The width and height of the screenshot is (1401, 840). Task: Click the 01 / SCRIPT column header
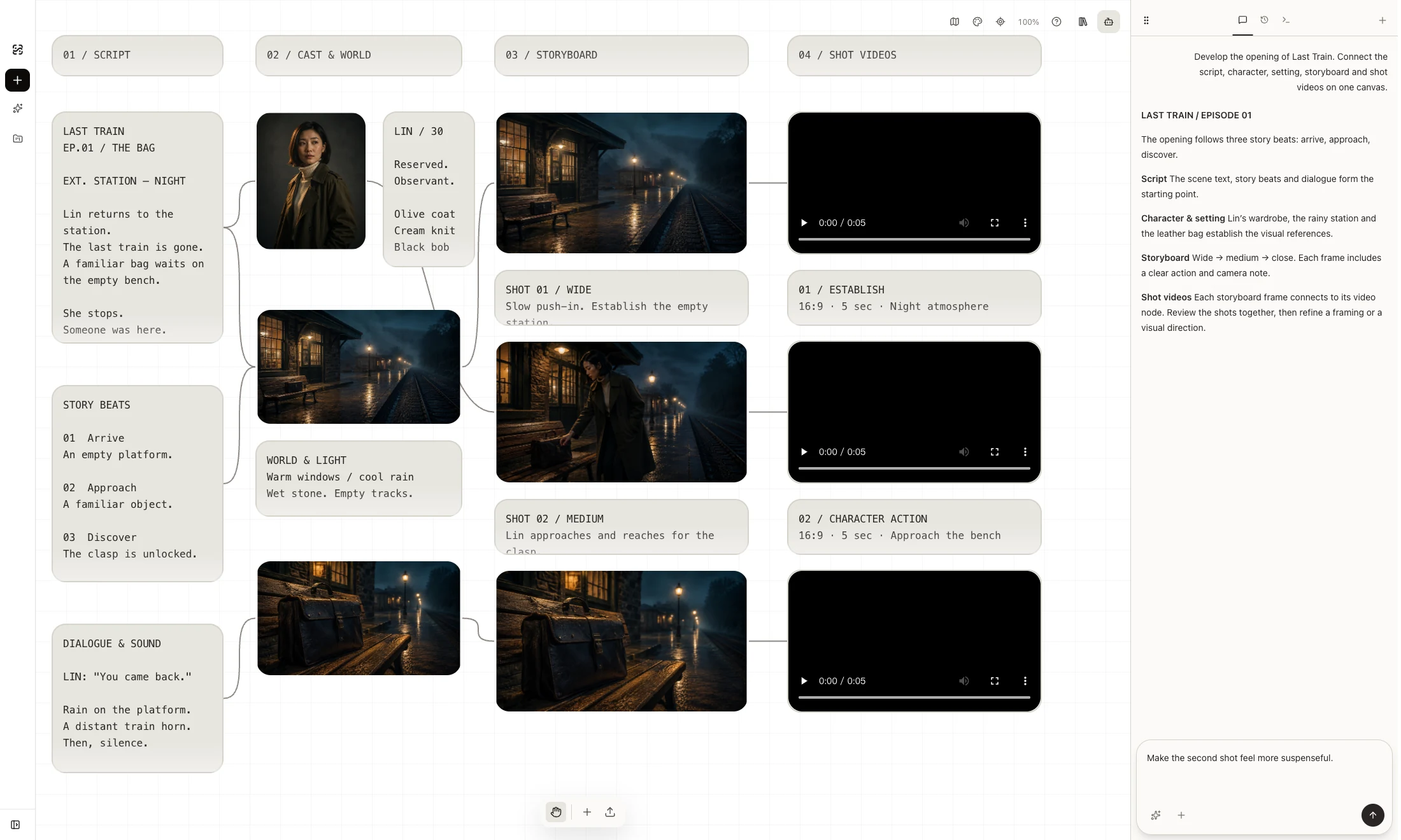tap(138, 55)
